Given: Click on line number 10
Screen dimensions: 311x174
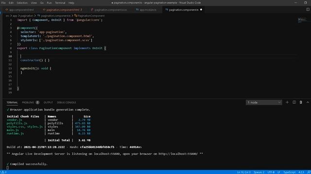Looking at the screenshot, I should 10,56.
